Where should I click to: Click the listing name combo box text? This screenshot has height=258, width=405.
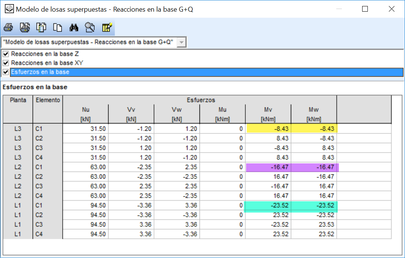[88, 42]
